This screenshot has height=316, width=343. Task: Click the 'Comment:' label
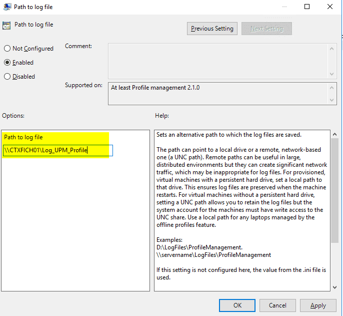click(78, 46)
